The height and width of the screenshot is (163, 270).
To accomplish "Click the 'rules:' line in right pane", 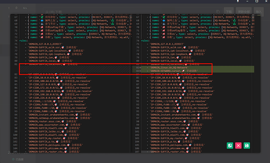I will point(145,41).
